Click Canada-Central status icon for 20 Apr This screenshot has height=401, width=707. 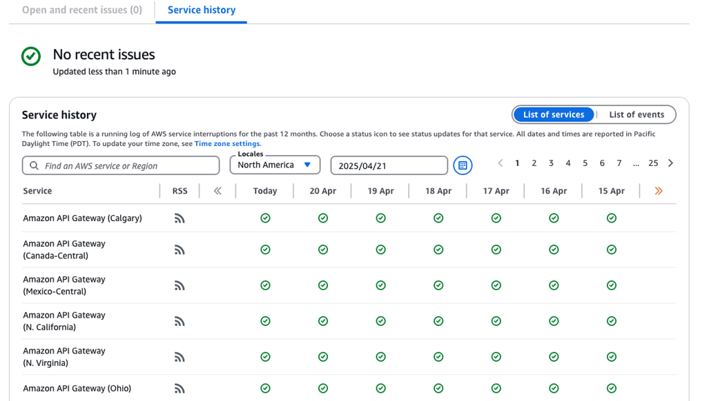click(x=323, y=249)
